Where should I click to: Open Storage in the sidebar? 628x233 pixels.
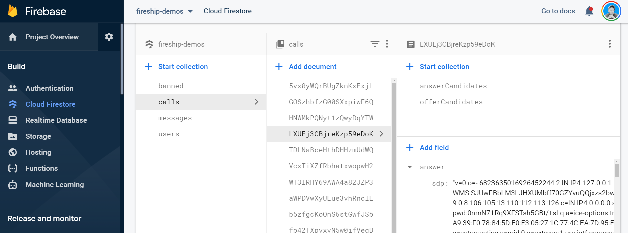(x=38, y=136)
